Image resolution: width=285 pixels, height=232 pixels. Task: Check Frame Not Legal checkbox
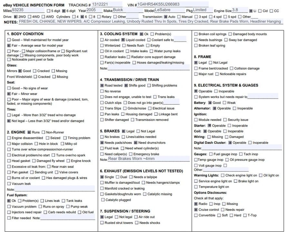[211, 63]
